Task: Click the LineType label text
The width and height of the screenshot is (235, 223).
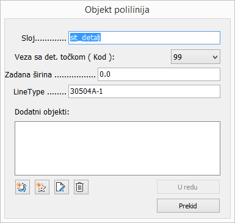Action: (29, 92)
